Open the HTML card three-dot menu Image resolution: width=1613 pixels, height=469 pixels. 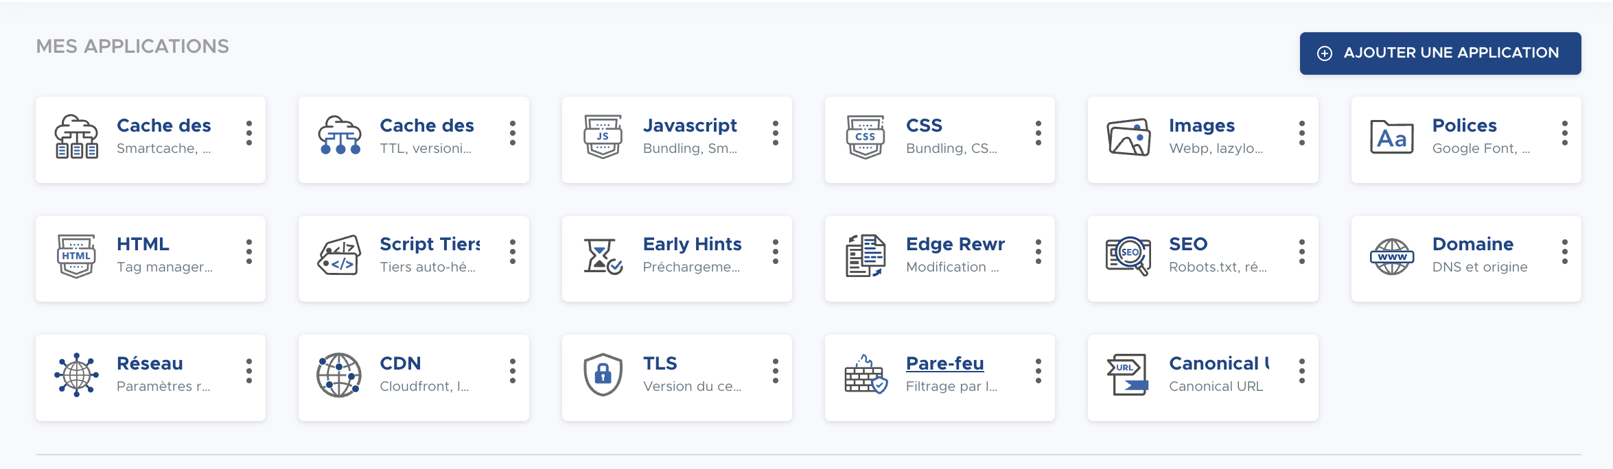tap(249, 252)
